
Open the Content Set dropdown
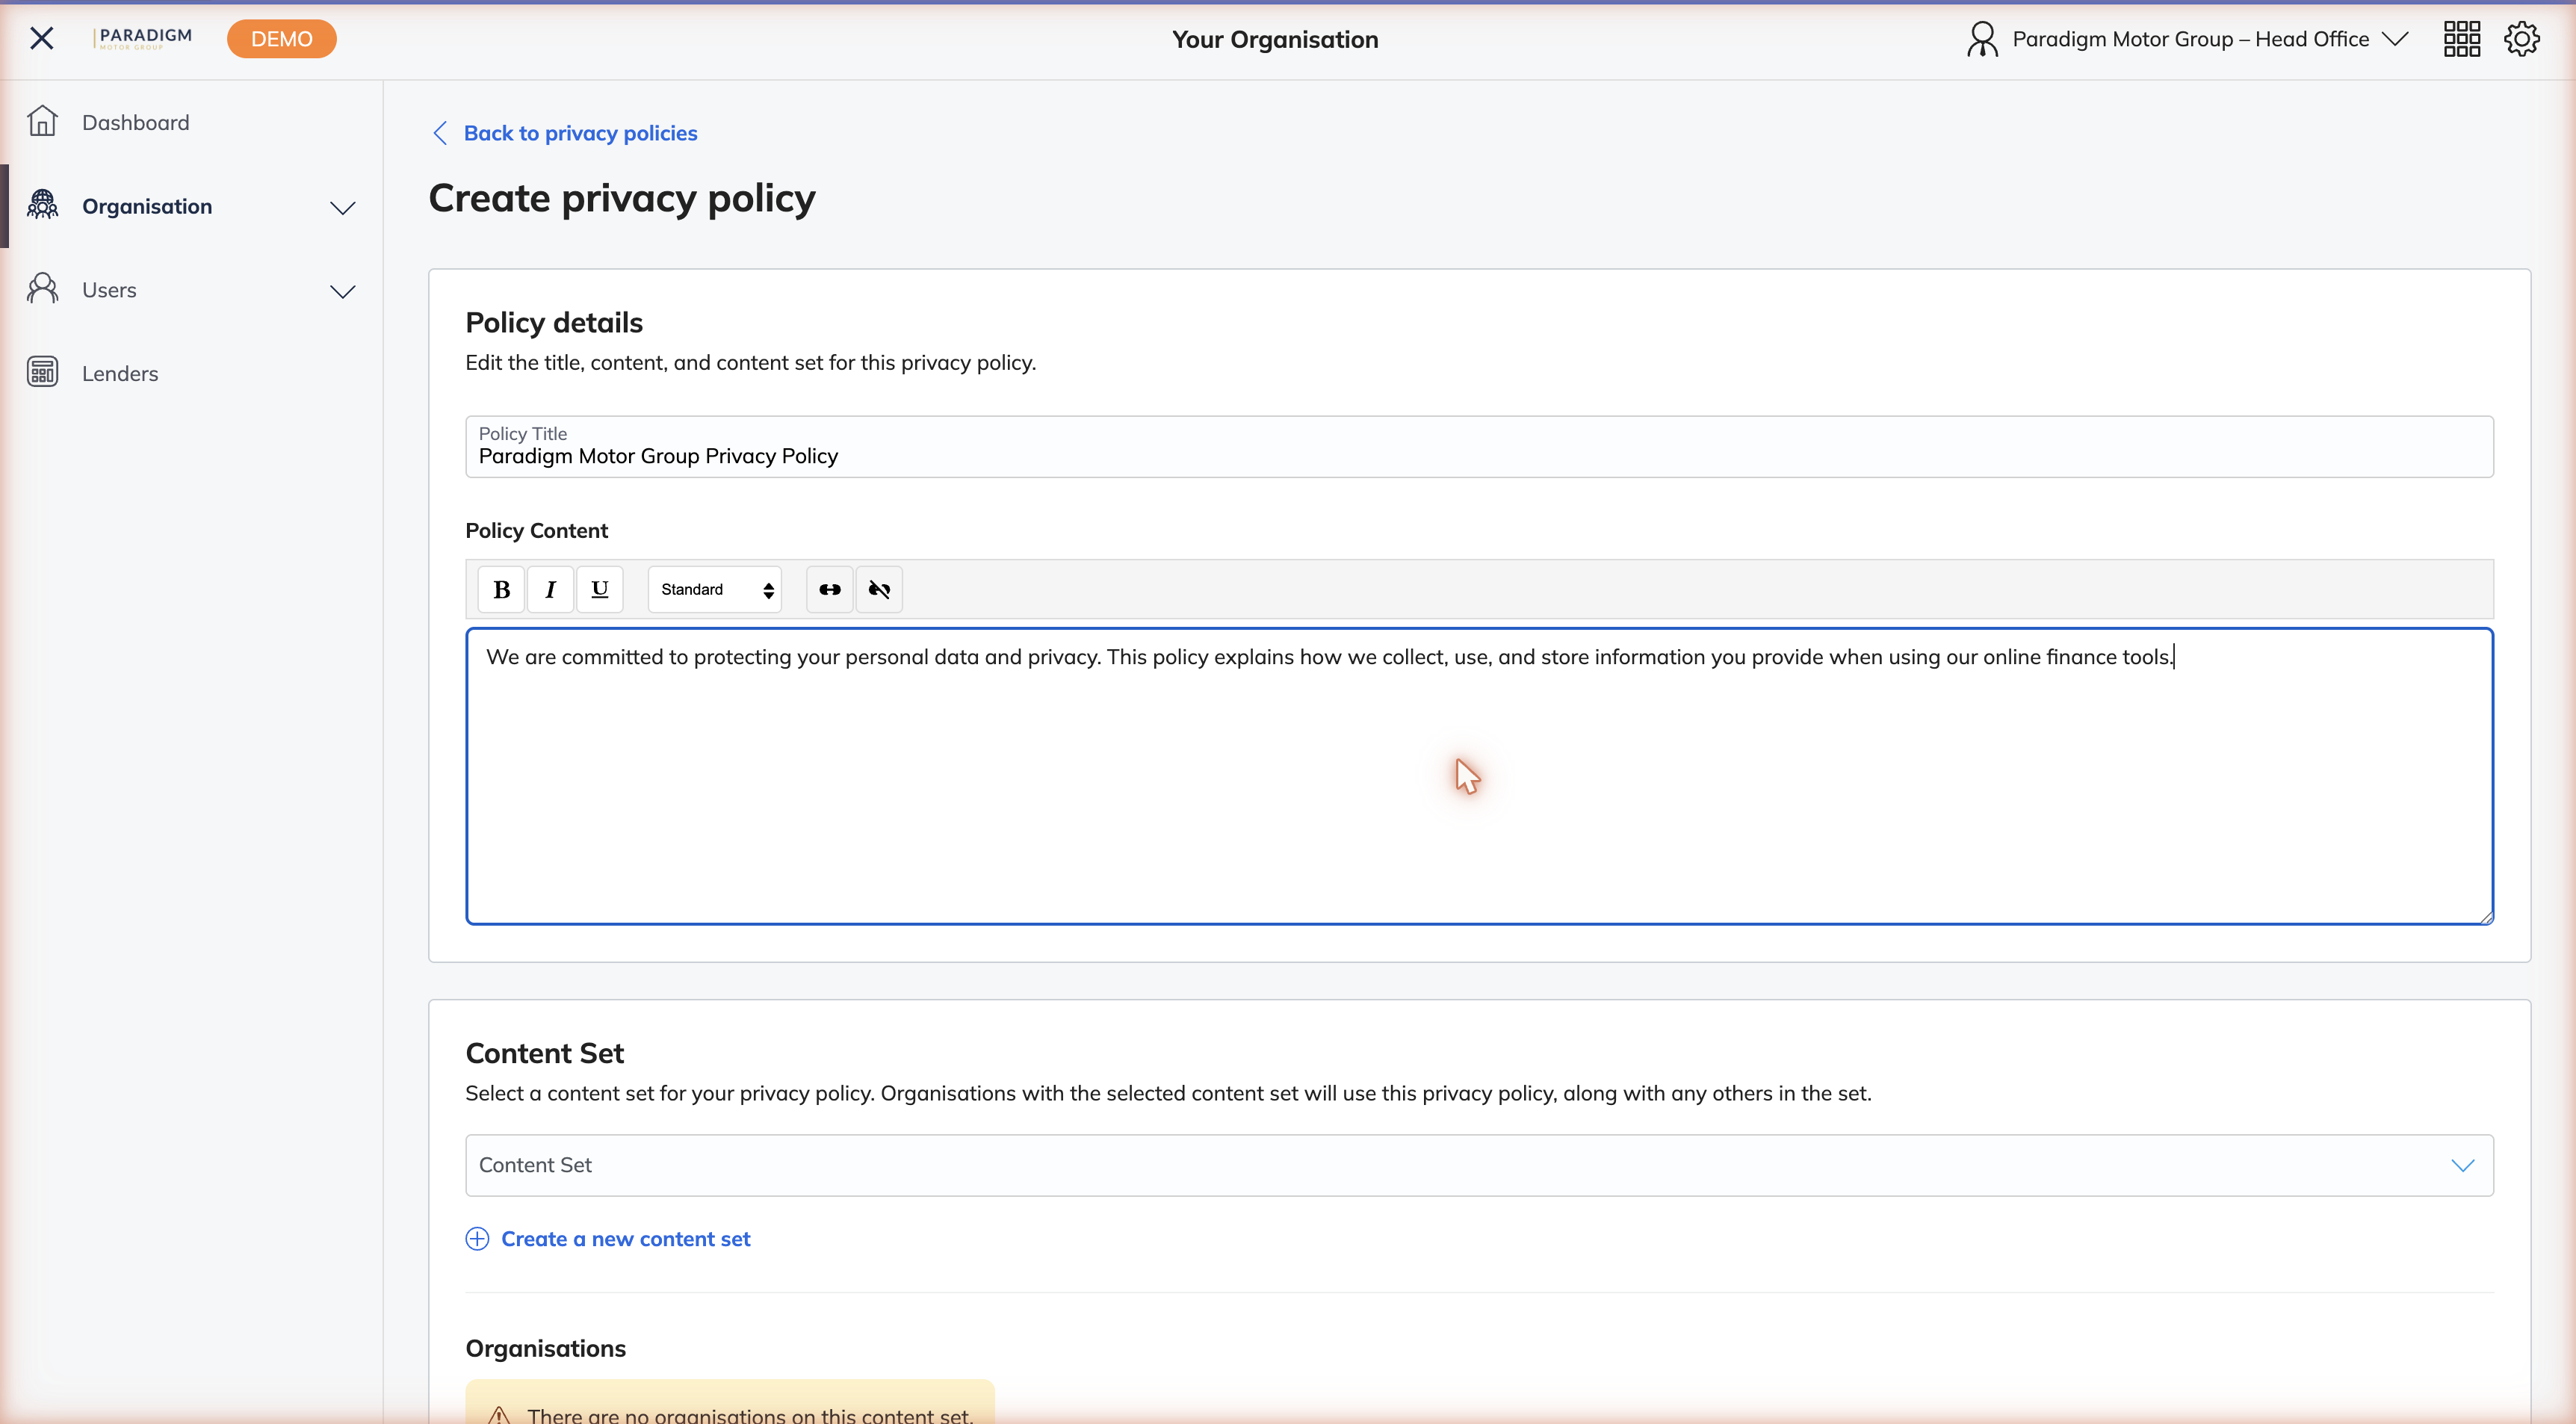click(1479, 1165)
